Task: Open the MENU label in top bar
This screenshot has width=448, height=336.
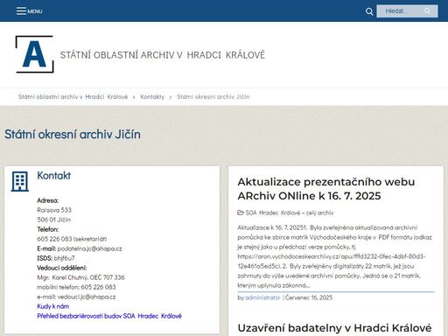Action: pos(35,11)
